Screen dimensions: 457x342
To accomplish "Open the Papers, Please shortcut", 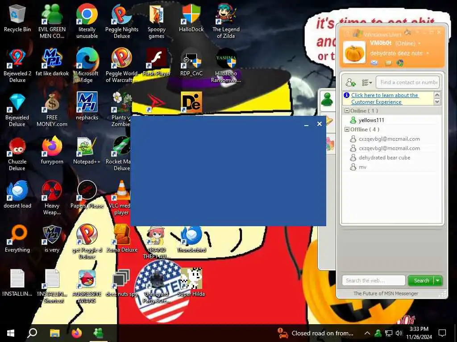I will click(87, 195).
